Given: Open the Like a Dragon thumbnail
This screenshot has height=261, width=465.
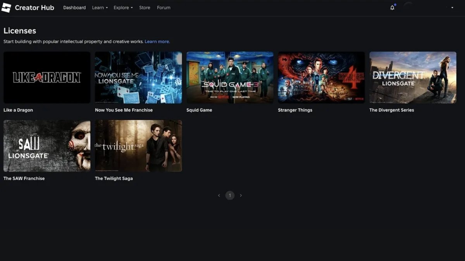Looking at the screenshot, I should (x=47, y=77).
